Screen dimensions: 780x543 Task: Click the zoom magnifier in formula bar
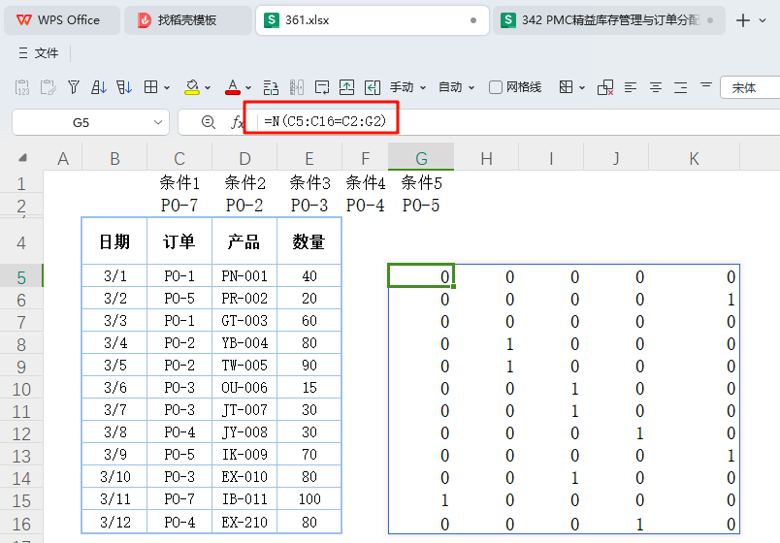pyautogui.click(x=209, y=122)
